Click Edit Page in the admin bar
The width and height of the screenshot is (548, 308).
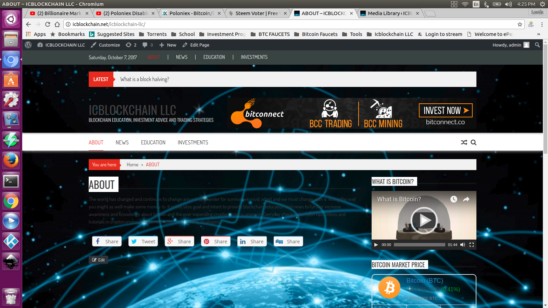(196, 45)
